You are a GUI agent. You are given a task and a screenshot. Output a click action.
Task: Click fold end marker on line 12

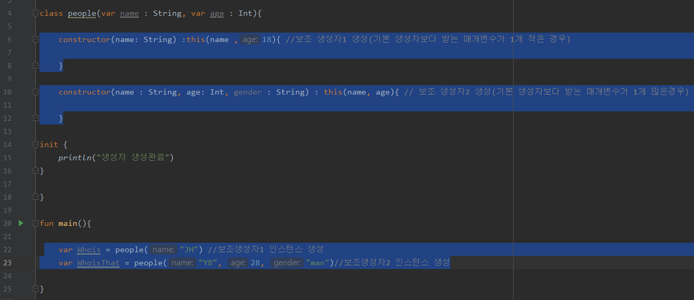[x=35, y=118]
